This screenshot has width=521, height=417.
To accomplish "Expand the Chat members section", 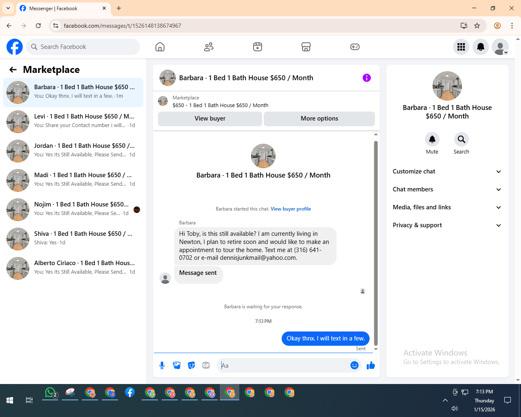I will tap(447, 189).
